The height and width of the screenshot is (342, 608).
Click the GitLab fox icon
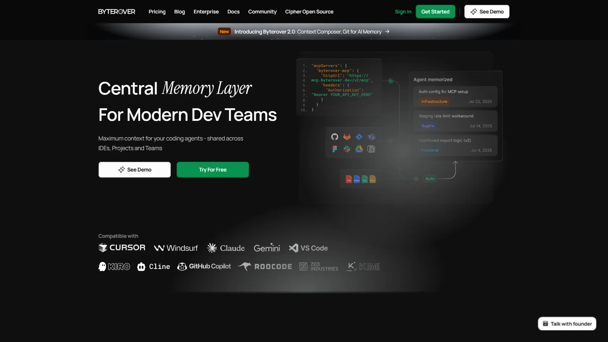[x=347, y=137]
